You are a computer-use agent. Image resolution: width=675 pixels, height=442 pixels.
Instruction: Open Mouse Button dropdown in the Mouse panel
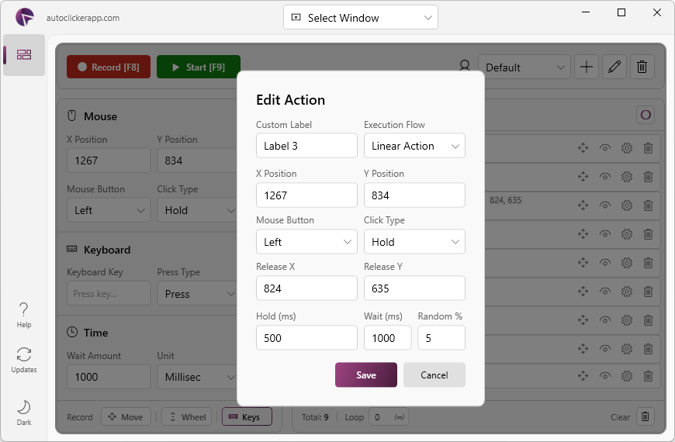tap(109, 210)
